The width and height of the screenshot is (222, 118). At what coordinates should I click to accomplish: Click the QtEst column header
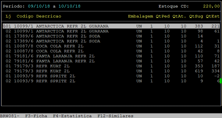pyautogui.click(x=213, y=16)
